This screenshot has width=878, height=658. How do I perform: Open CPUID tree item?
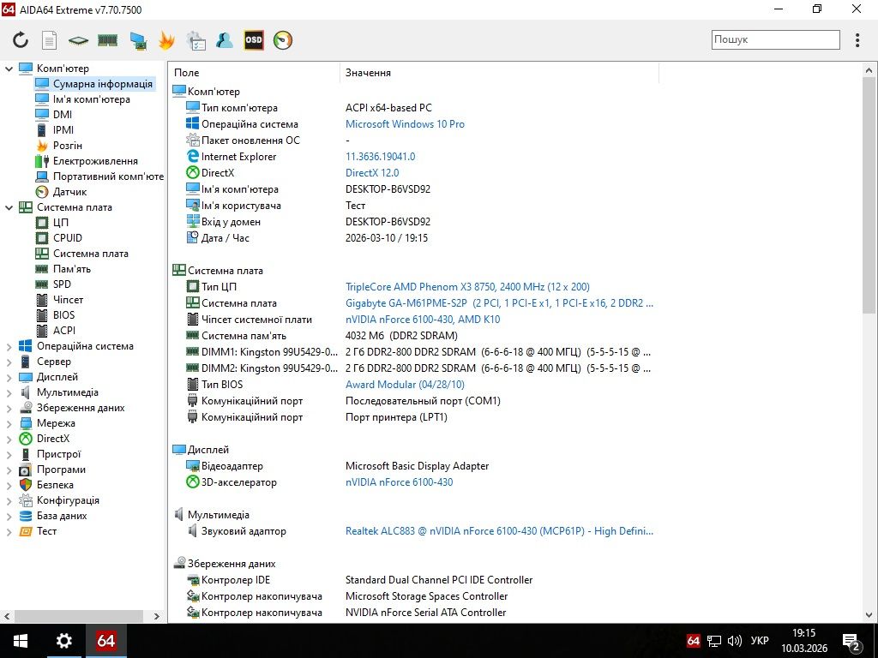(x=67, y=238)
